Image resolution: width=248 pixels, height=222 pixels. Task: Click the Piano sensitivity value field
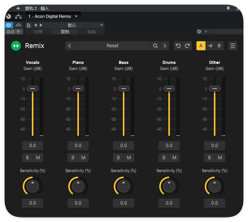click(x=78, y=203)
